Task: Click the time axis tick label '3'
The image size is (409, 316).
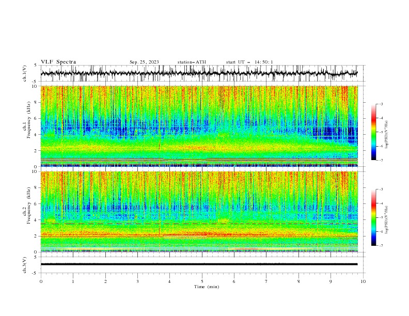Action: (137, 281)
